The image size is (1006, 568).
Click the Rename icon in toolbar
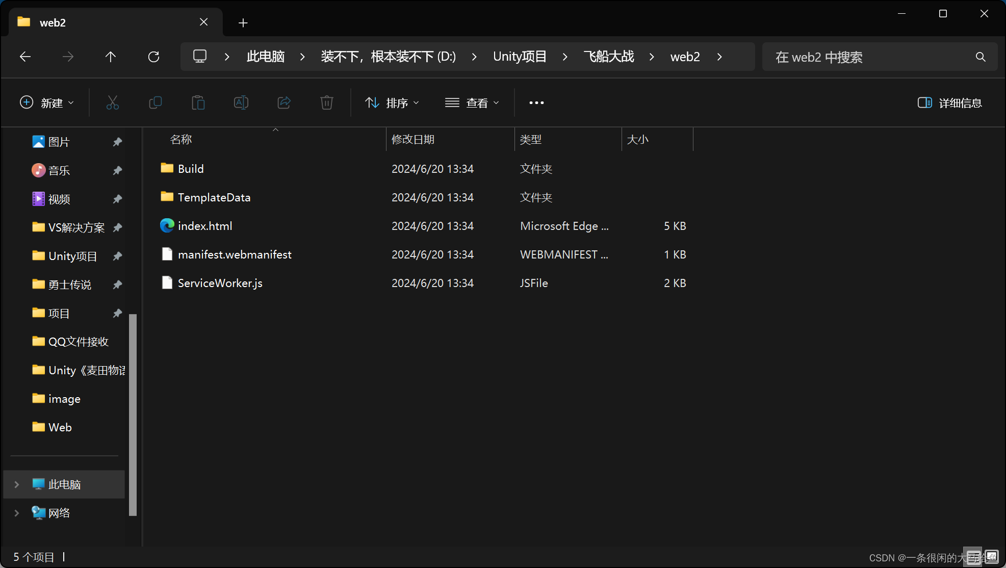coord(241,103)
